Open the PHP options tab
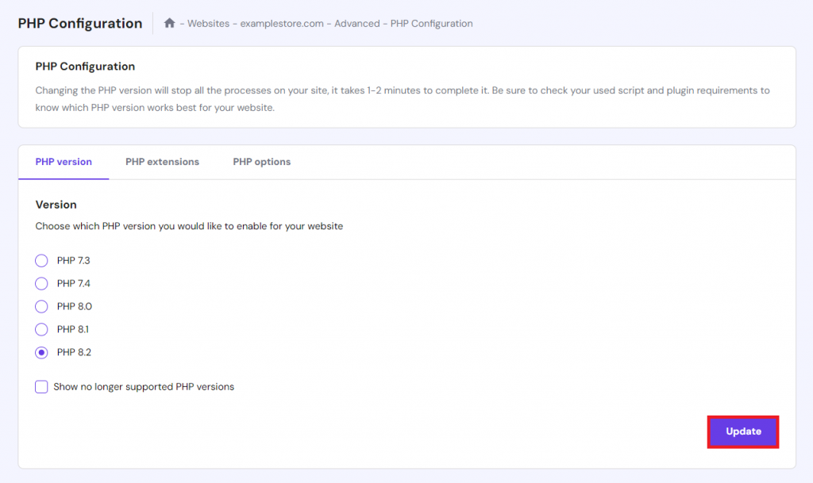This screenshot has width=813, height=483. coord(261,162)
